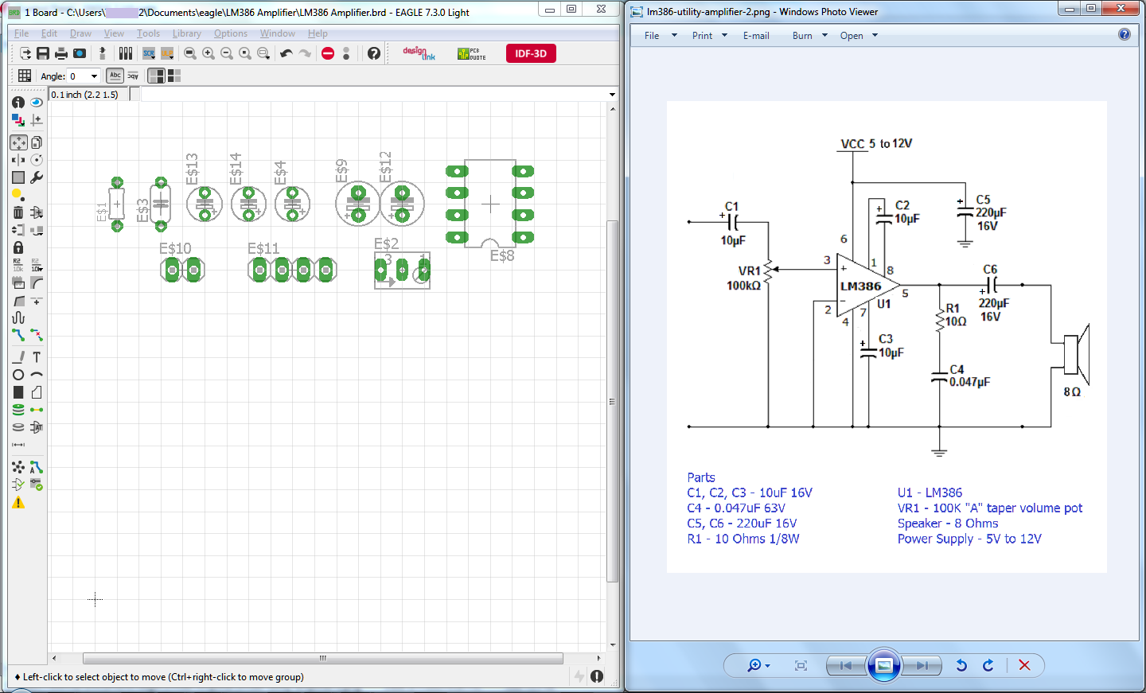Toggle the Display layers eye icon
Image resolution: width=1146 pixels, height=693 pixels.
tap(37, 103)
